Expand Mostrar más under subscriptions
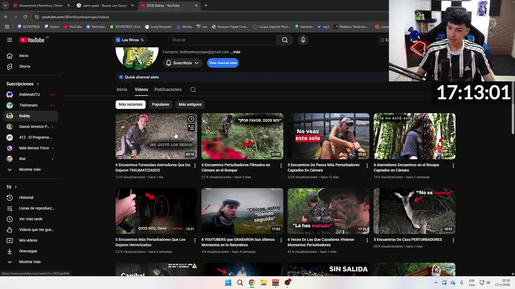This screenshot has height=289, width=515. 31,169
